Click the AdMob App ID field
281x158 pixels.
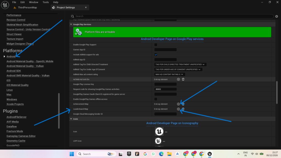(x=165, y=60)
